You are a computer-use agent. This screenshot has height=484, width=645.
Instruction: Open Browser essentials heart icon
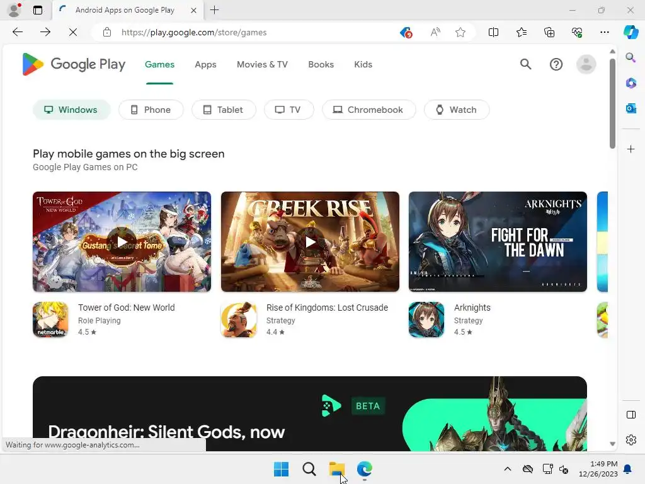coord(577,32)
